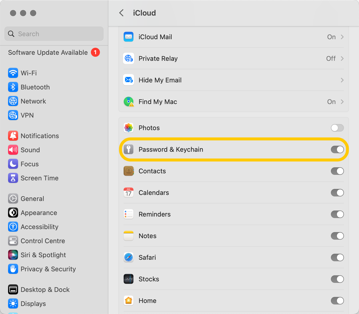Click the Photos flower icon

pyautogui.click(x=129, y=128)
